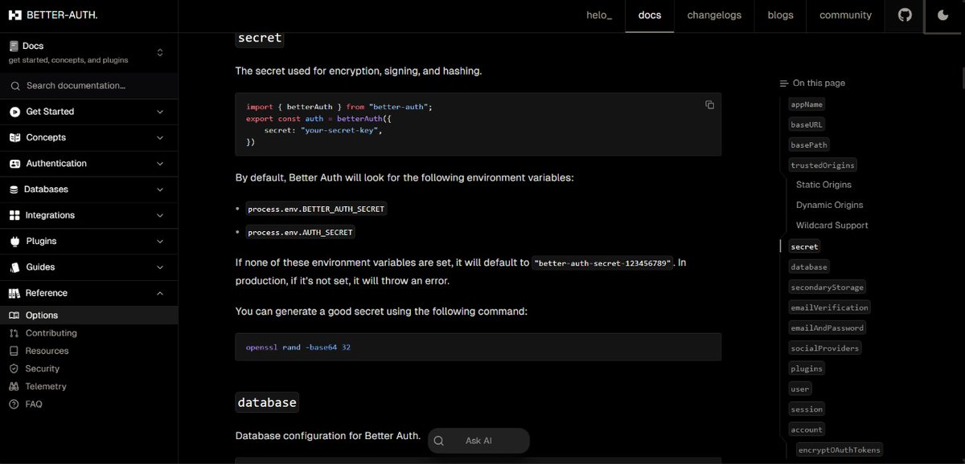Jump to Wildcard Support outline entry

[832, 226]
